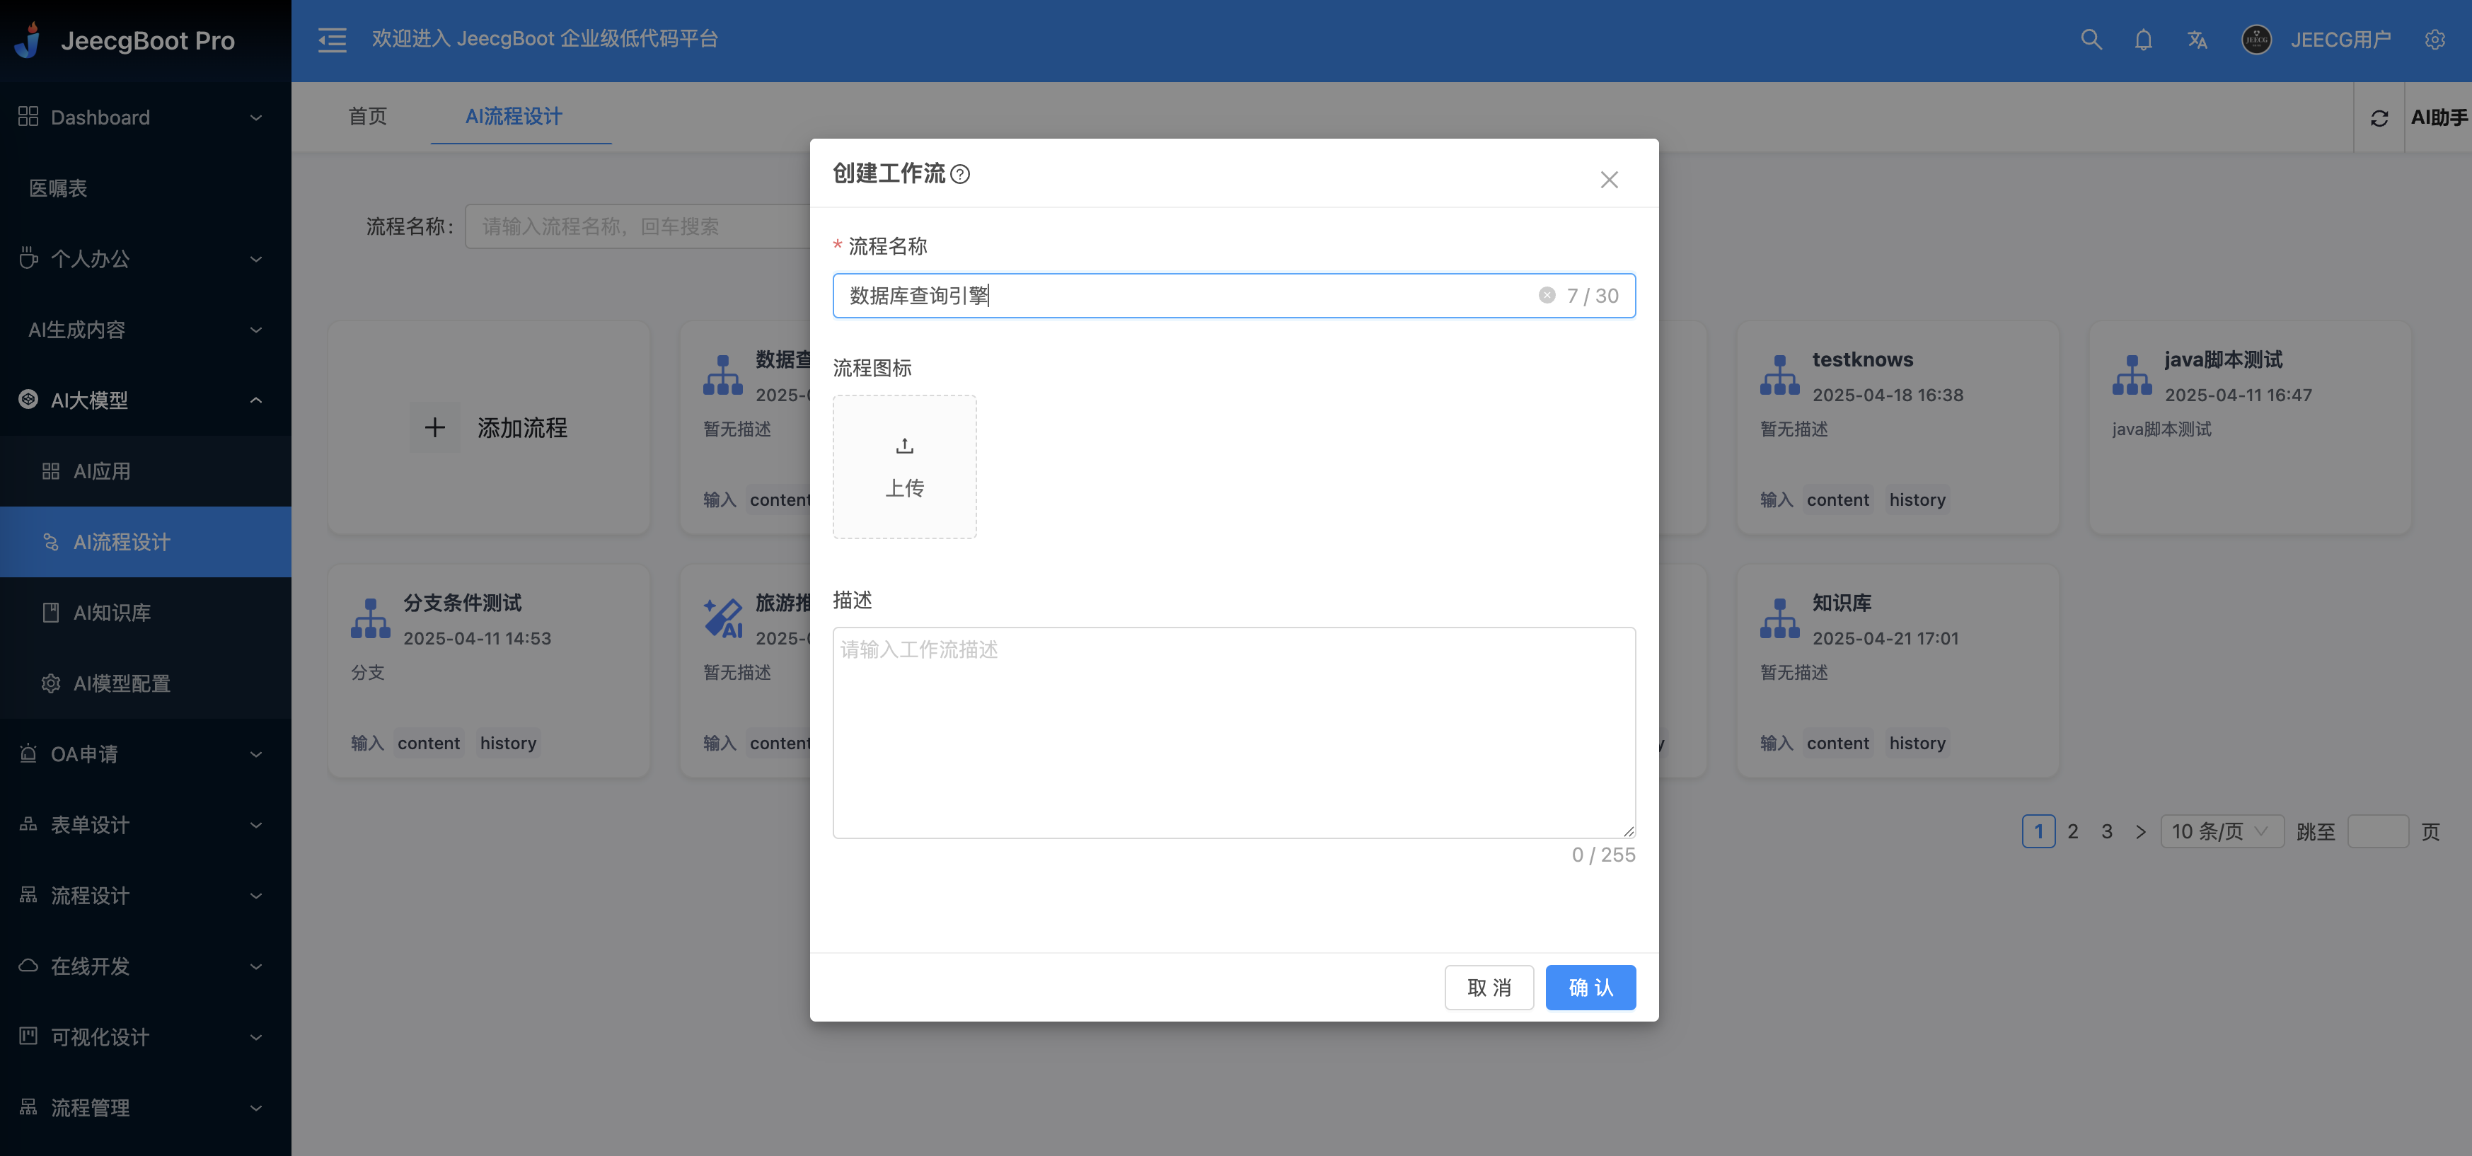Click the 分支条件测试 workflow icon

(371, 619)
